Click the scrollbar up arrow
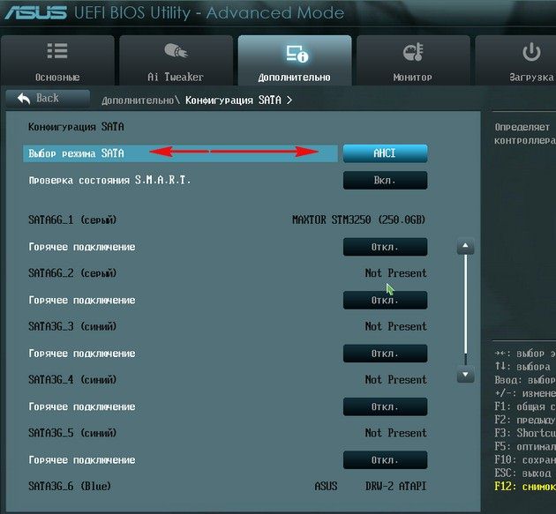The width and height of the screenshot is (556, 514). coord(466,245)
